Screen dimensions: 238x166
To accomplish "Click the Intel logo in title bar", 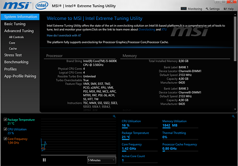I will point(42,6).
